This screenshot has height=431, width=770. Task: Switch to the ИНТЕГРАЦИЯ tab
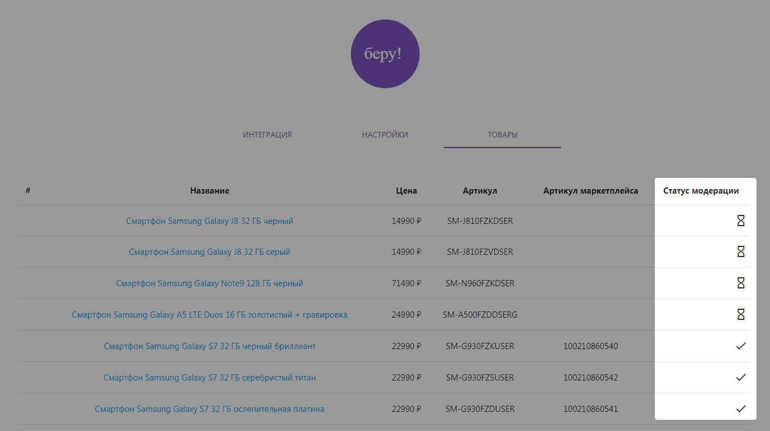click(267, 135)
